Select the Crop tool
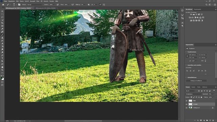This screenshot has width=217, height=122. tap(2, 23)
